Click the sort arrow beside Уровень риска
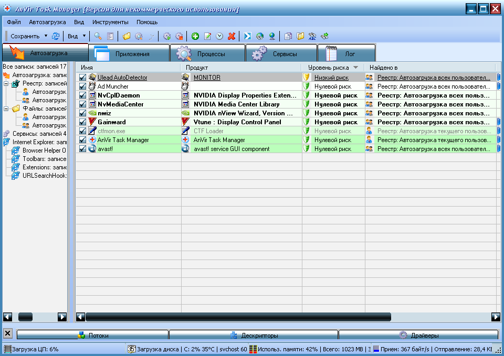Screen dimensions: 504x356 [355, 68]
